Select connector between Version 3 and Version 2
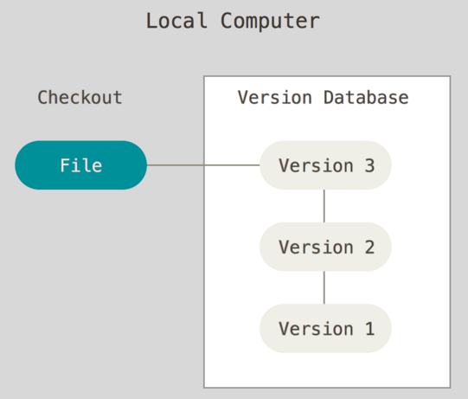 (324, 206)
